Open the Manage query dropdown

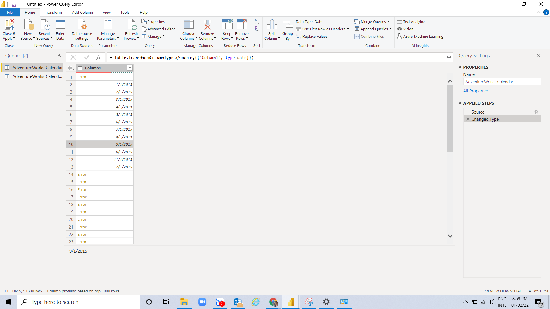tap(153, 36)
